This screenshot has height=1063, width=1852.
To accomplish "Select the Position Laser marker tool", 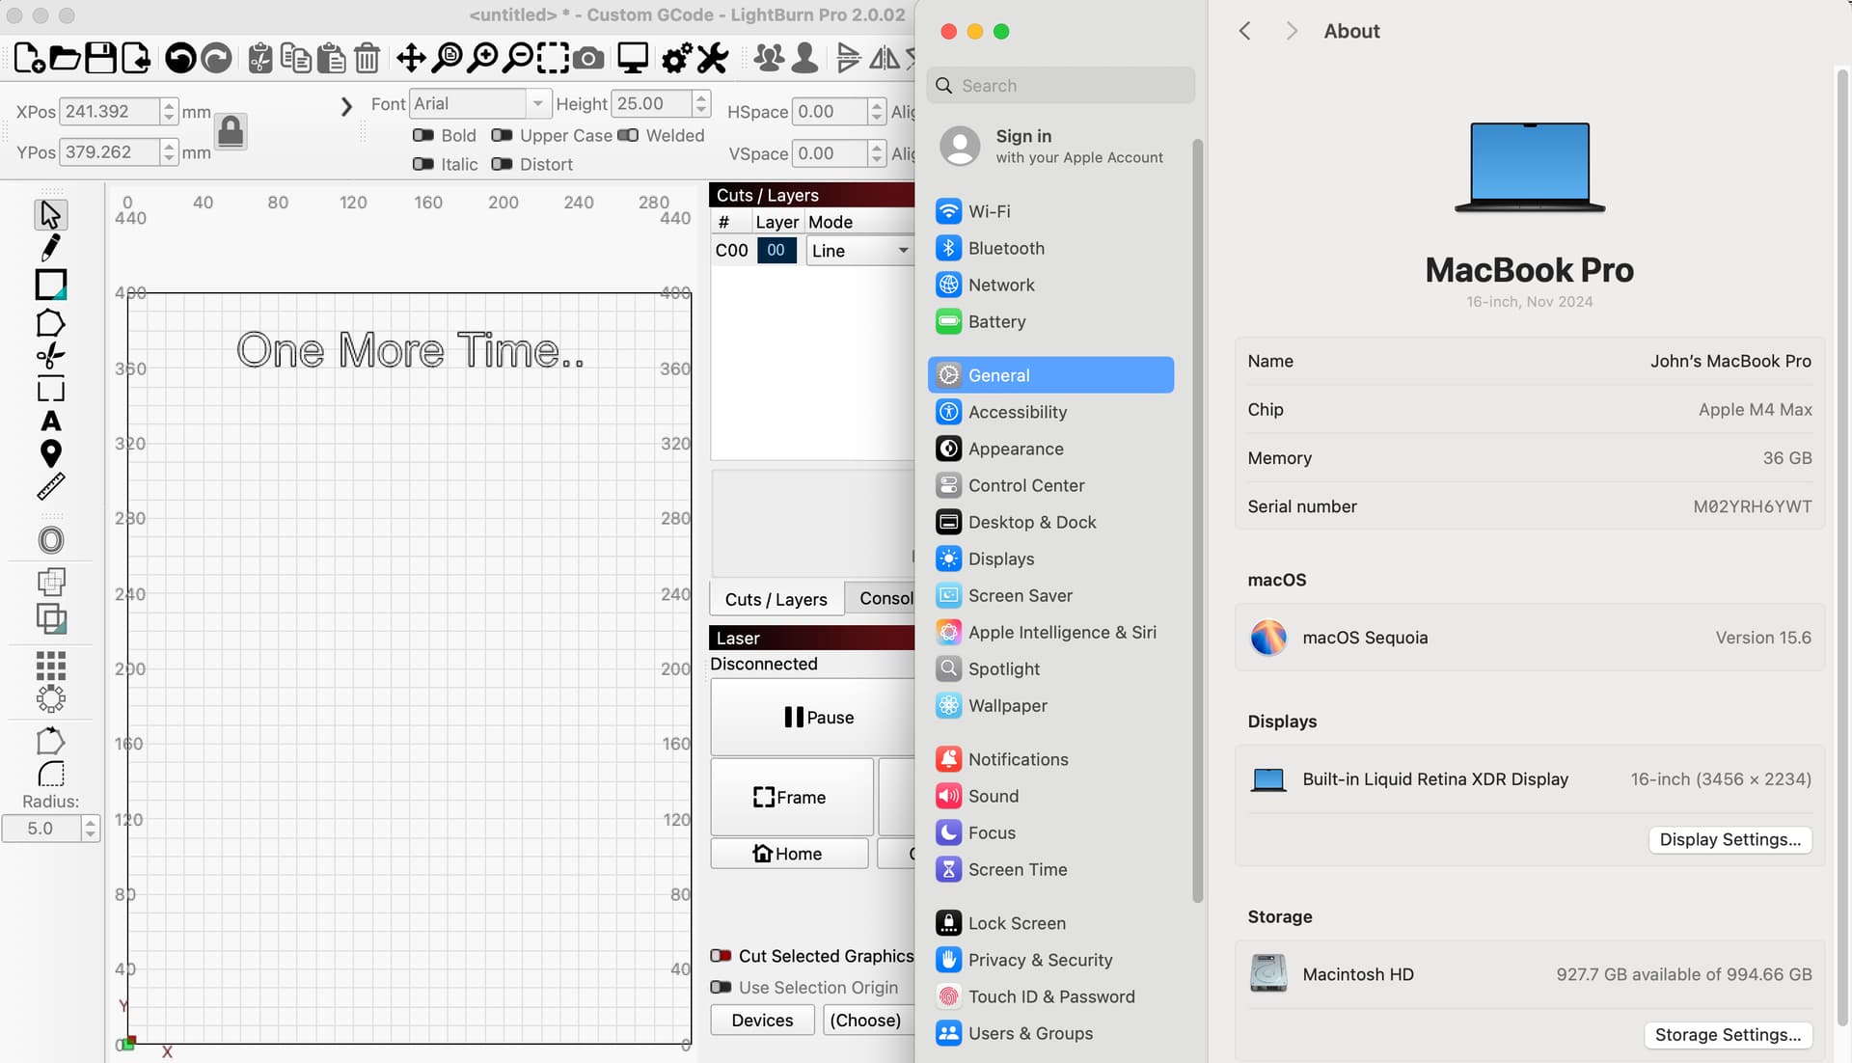I will [x=50, y=453].
